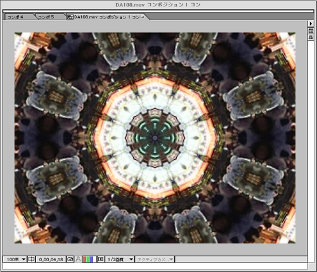Screen dimensions: 317x272
Task: Toggle title-action safe zones icon
Action: (31, 259)
